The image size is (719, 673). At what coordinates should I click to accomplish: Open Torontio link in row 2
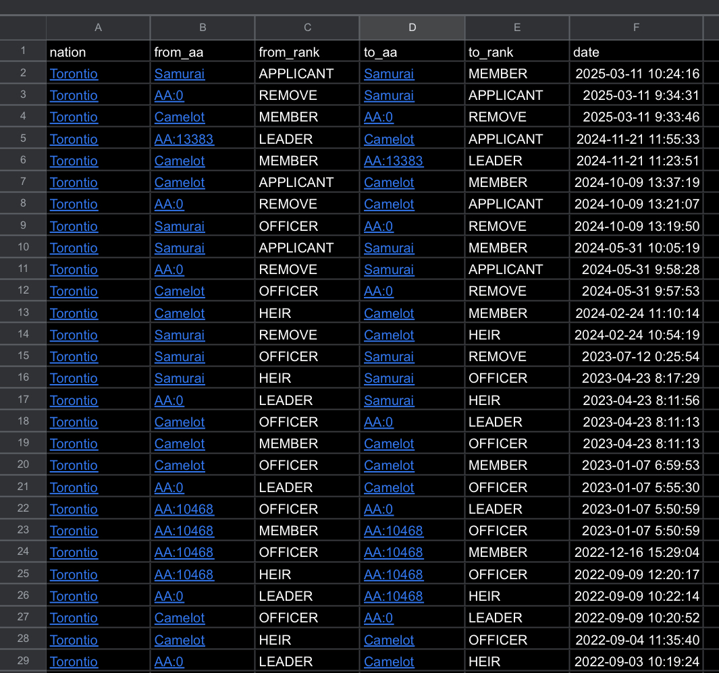pyautogui.click(x=74, y=74)
